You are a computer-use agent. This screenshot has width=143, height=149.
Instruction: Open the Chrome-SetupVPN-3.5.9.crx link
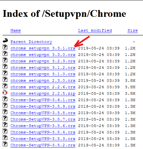43,107
